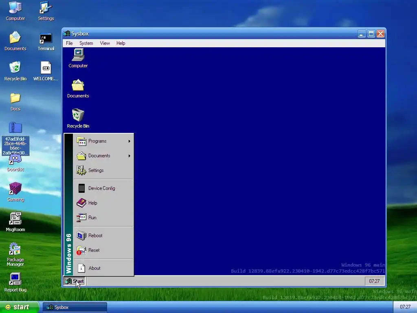The width and height of the screenshot is (417, 313).
Task: Launch the Doordisc shortcut icon
Action: click(15, 162)
